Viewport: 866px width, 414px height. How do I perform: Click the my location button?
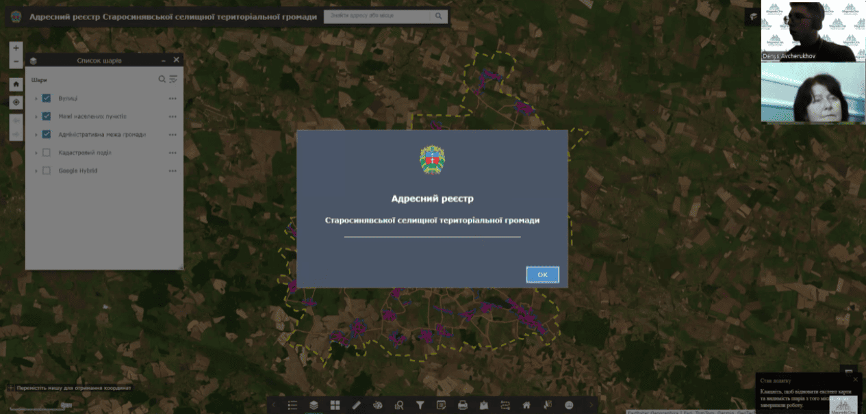coord(16,102)
